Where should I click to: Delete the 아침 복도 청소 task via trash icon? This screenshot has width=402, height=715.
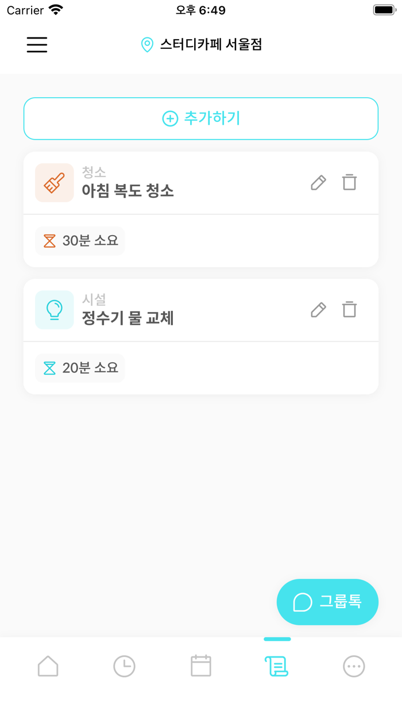349,182
